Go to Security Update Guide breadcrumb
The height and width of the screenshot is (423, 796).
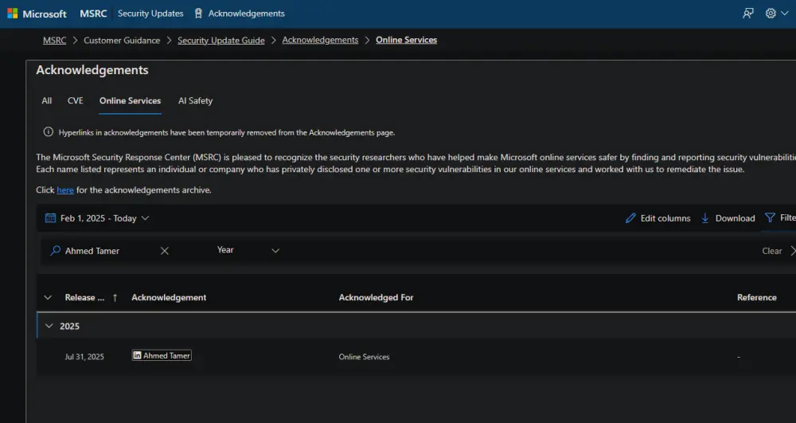220,40
